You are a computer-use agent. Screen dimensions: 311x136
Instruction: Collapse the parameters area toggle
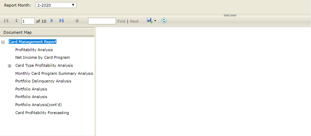(230, 15)
